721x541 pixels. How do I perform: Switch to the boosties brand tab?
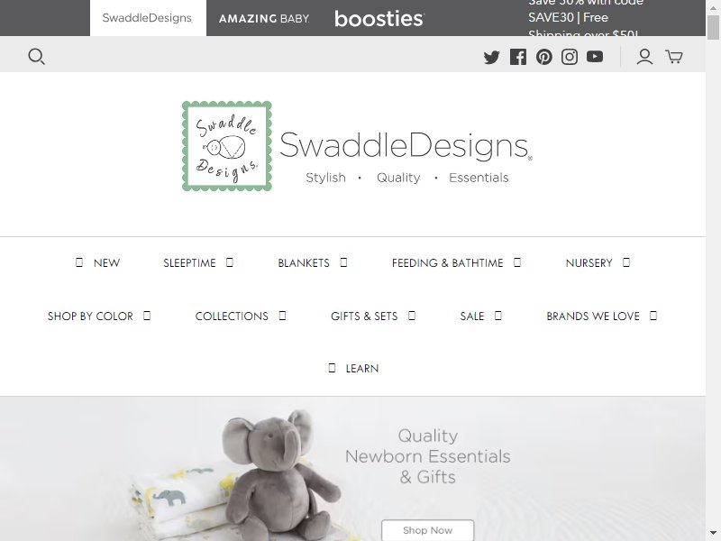coord(379,18)
